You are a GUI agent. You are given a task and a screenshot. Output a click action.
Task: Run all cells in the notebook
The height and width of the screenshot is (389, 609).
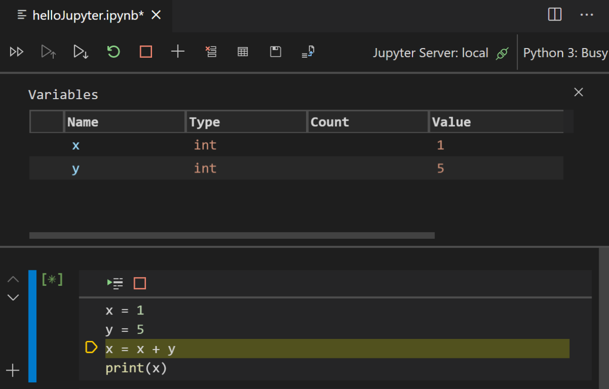point(16,52)
